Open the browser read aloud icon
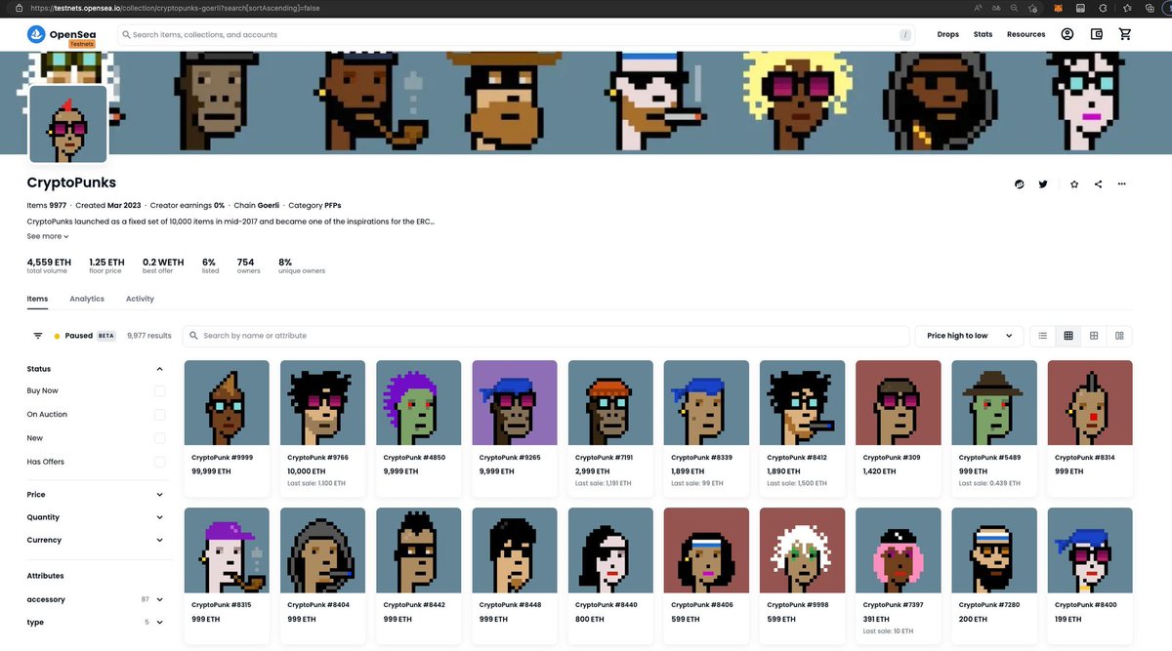 point(978,8)
